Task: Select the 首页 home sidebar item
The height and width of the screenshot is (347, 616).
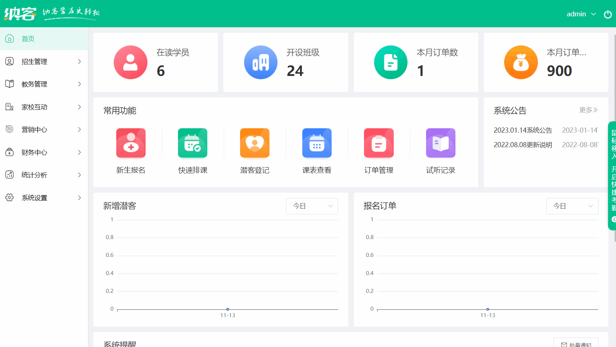Action: [28, 39]
